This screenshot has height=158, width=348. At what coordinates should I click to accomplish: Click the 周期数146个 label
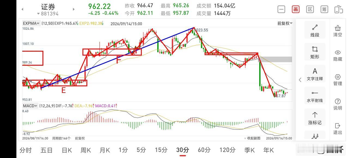click(62, 138)
